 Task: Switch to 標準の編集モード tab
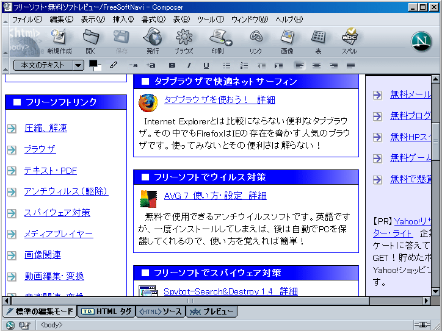click(40, 311)
